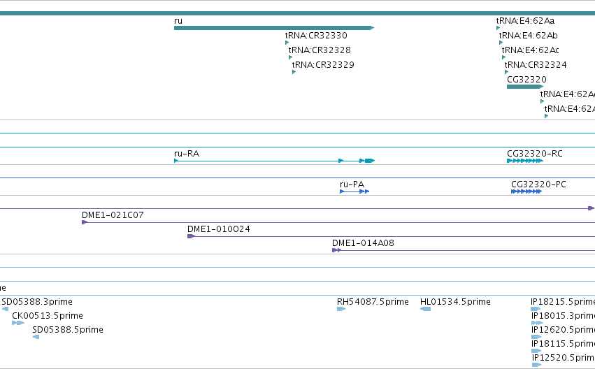
Task: Click the CG32320 gene bar
Action: pyautogui.click(x=525, y=87)
